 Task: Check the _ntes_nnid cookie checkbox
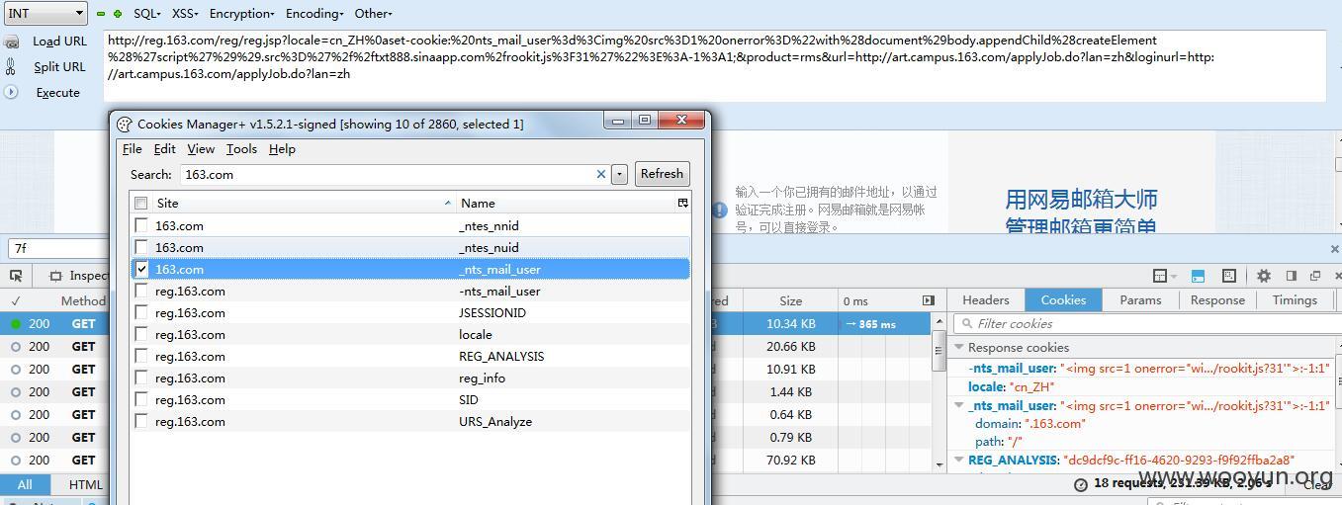141,225
